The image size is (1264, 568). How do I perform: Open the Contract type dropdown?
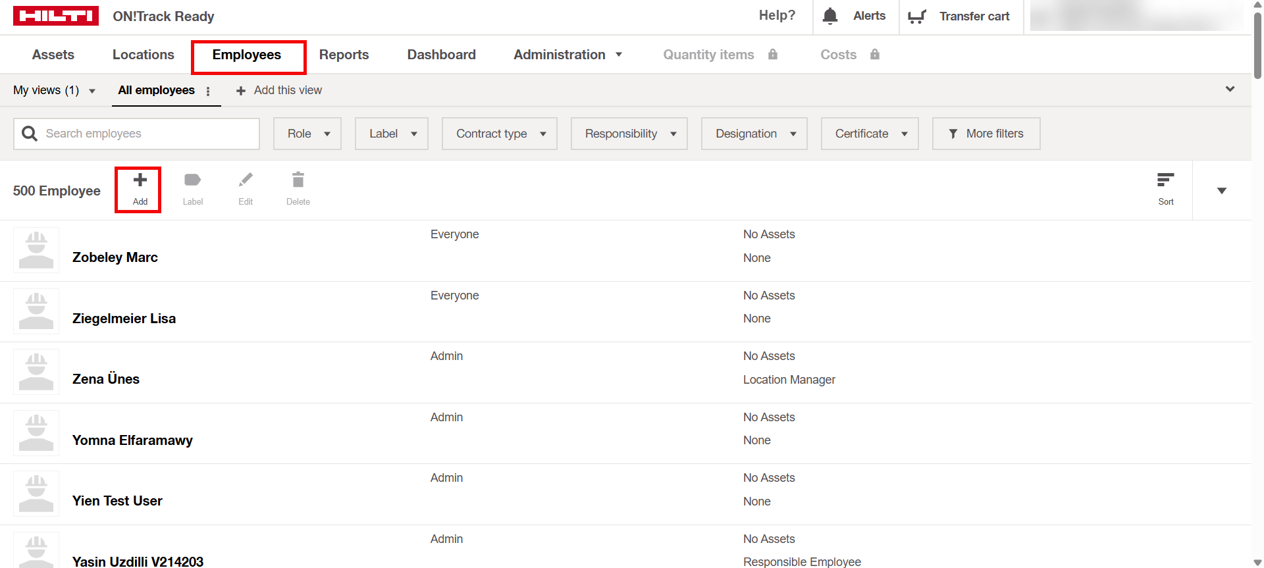point(500,134)
